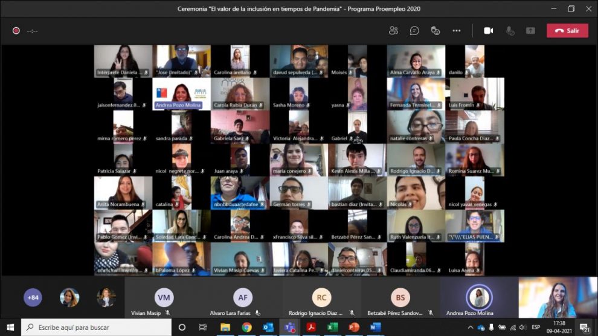Leave meeting with Salir button

[x=567, y=31]
